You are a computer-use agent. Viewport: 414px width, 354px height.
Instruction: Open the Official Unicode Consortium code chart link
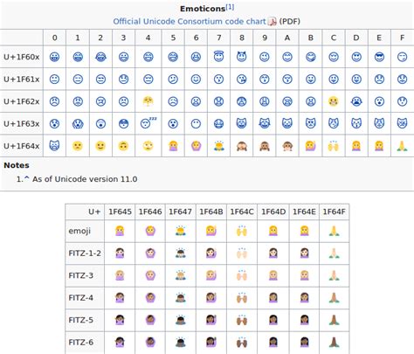(190, 21)
